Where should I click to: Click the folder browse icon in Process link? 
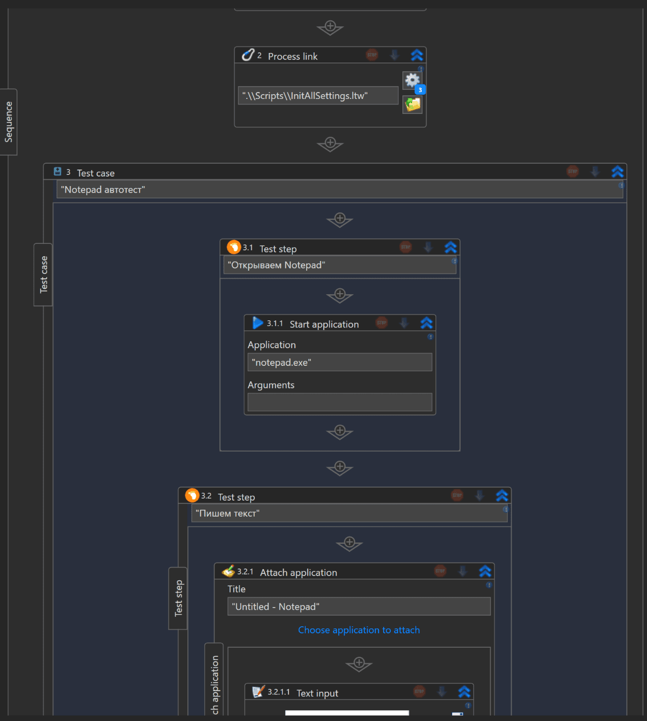412,104
